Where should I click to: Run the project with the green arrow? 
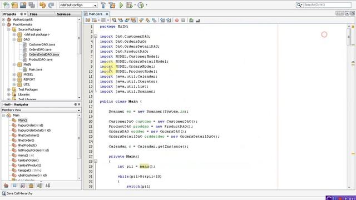pos(121,5)
